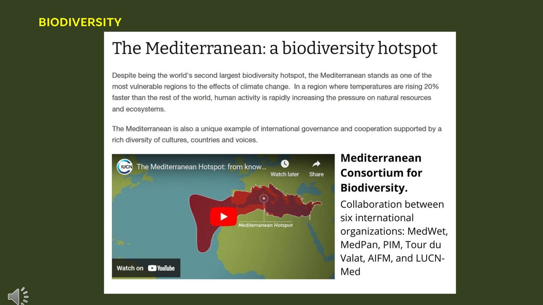
Task: Click the speaker audio icon
Action: [x=18, y=296]
